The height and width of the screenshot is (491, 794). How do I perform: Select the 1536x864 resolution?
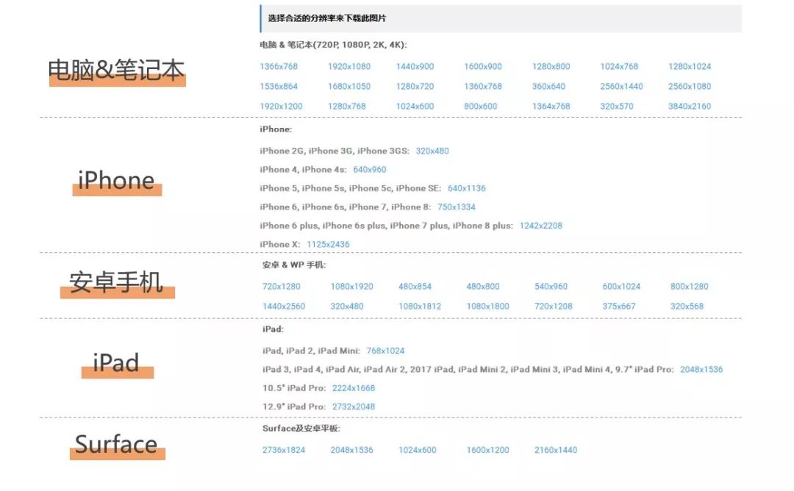(279, 86)
